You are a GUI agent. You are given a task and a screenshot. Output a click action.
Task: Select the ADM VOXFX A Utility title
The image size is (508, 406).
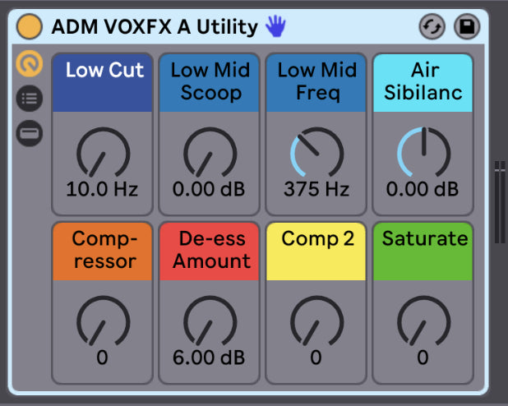(x=155, y=26)
